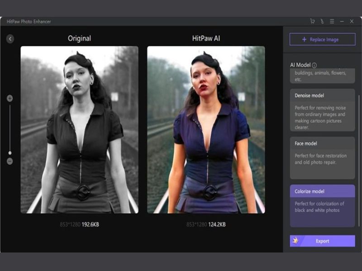Go back using the left arrow button
The height and width of the screenshot is (271, 362).
click(10, 39)
